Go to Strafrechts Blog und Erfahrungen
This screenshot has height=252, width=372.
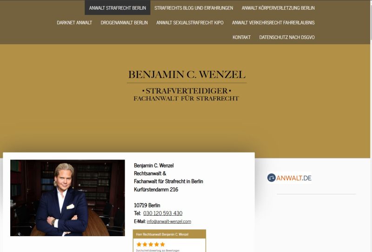[193, 8]
